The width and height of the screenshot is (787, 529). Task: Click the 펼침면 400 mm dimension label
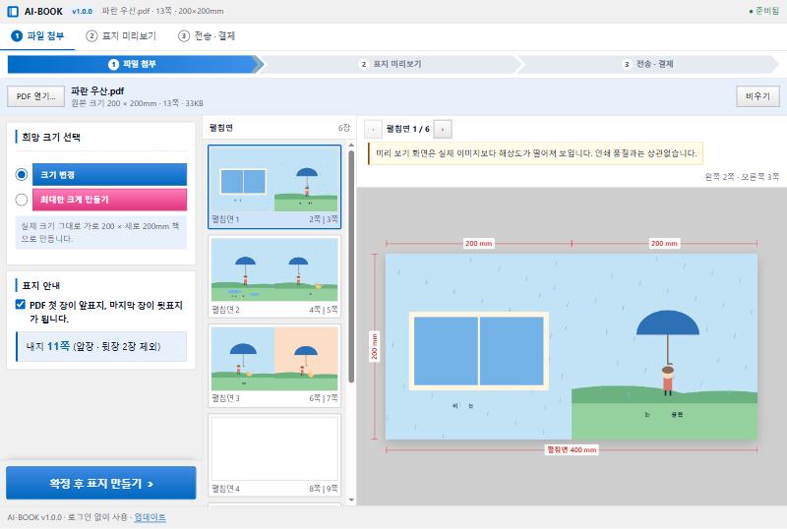(x=572, y=449)
